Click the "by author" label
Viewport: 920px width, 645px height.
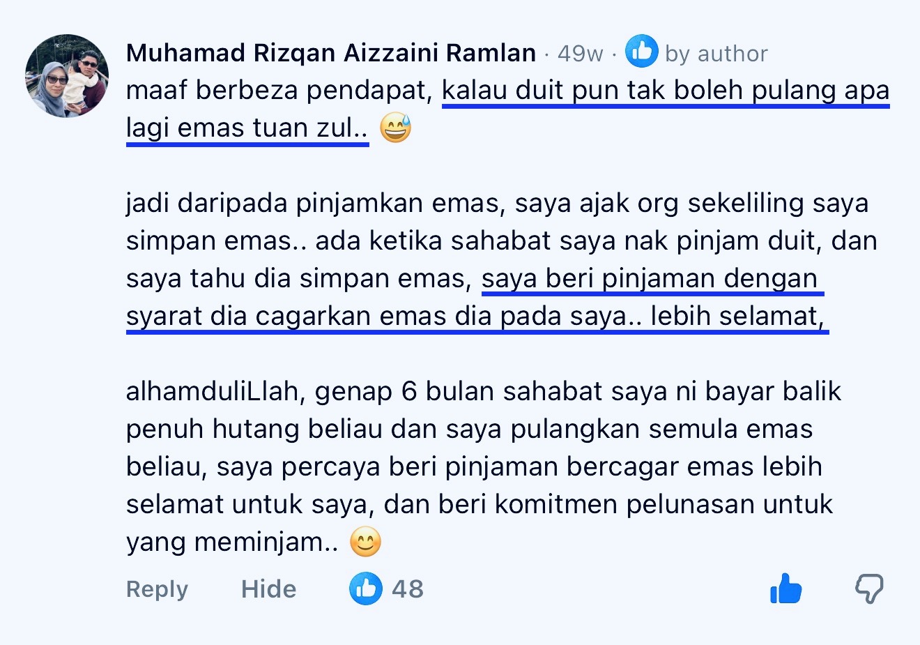716,54
